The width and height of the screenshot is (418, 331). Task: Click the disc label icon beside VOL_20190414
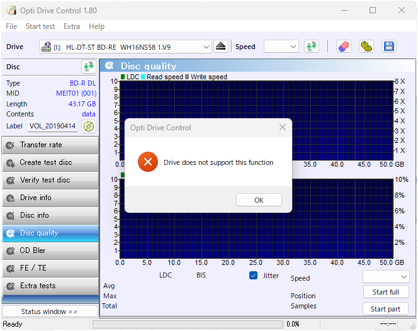click(x=89, y=126)
